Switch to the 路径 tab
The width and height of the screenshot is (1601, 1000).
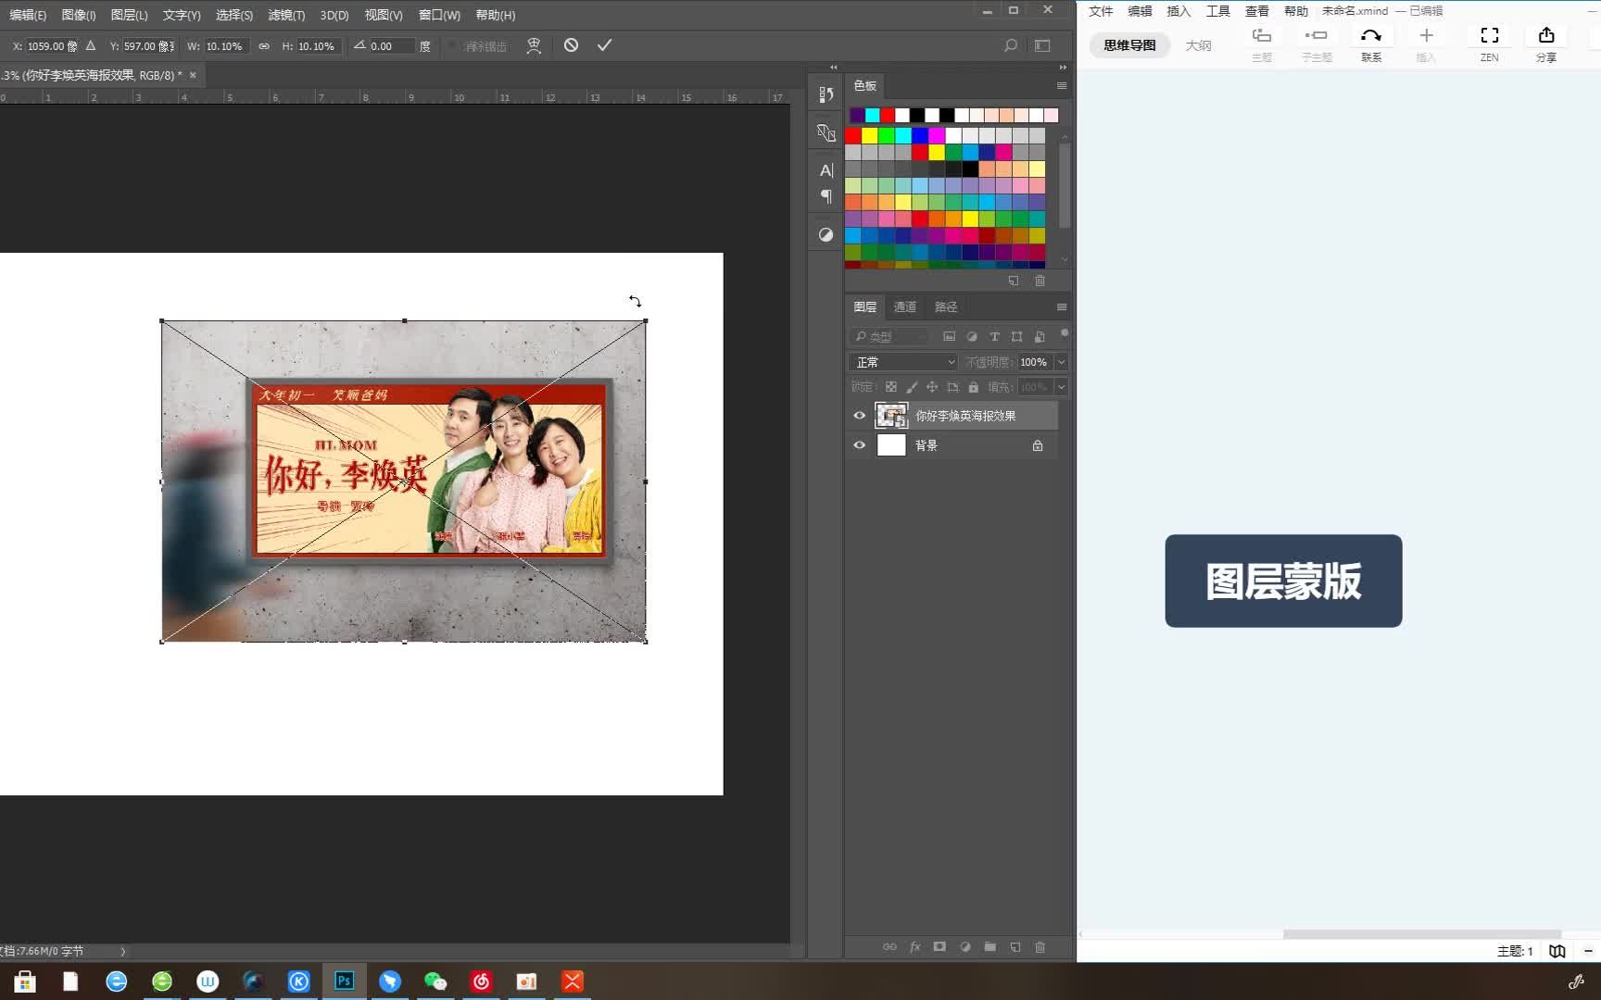tap(946, 306)
